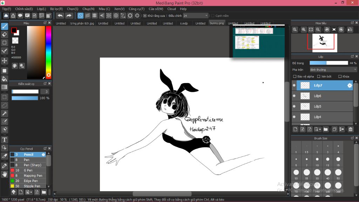Toggle the Cạnh mềm checkbox
The width and height of the screenshot is (359, 202).
[213, 16]
